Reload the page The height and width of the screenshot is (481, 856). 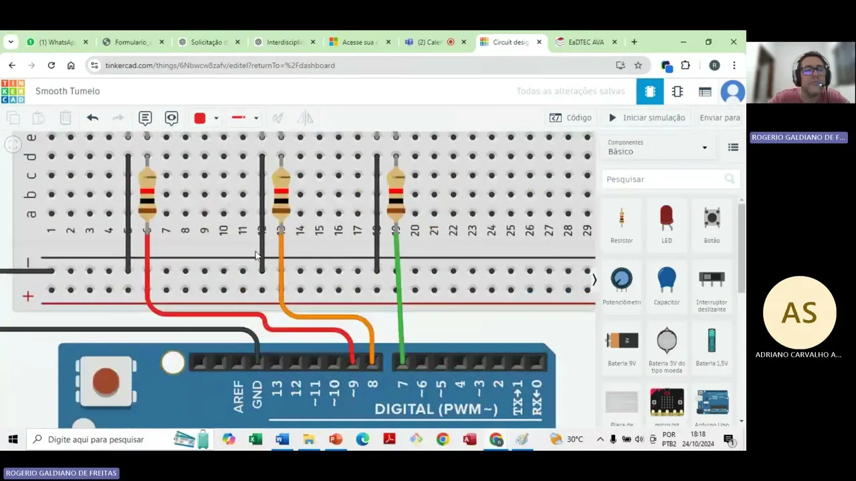click(51, 65)
